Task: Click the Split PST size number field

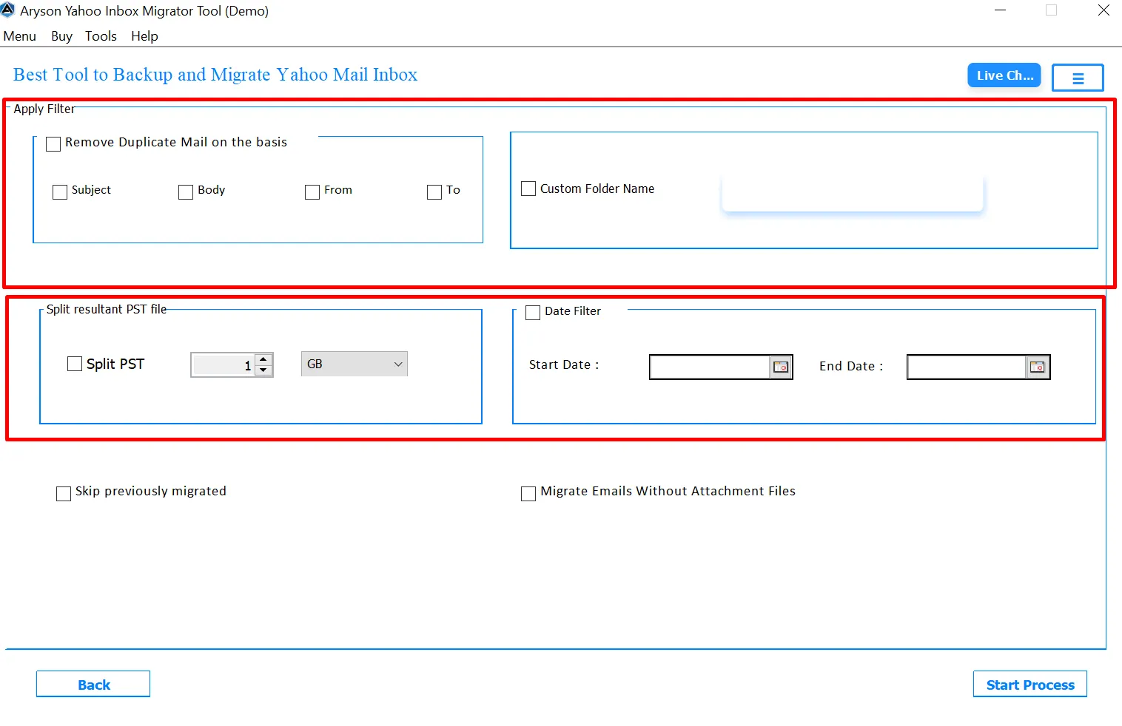Action: click(x=224, y=365)
